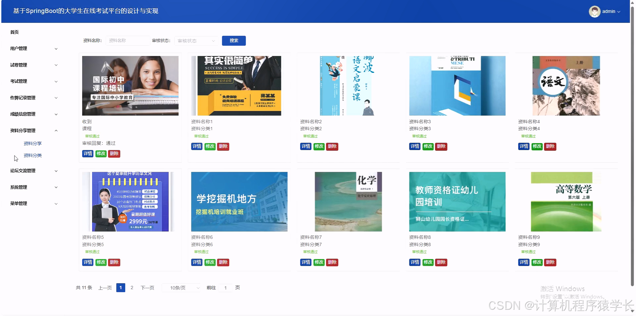Focus the 资料名称 search input
The width and height of the screenshot is (636, 316).
pos(128,40)
